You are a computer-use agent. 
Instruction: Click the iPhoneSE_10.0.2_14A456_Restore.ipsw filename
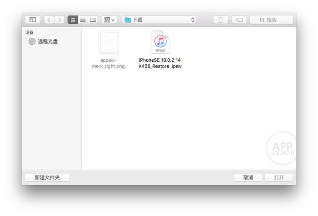(160, 63)
